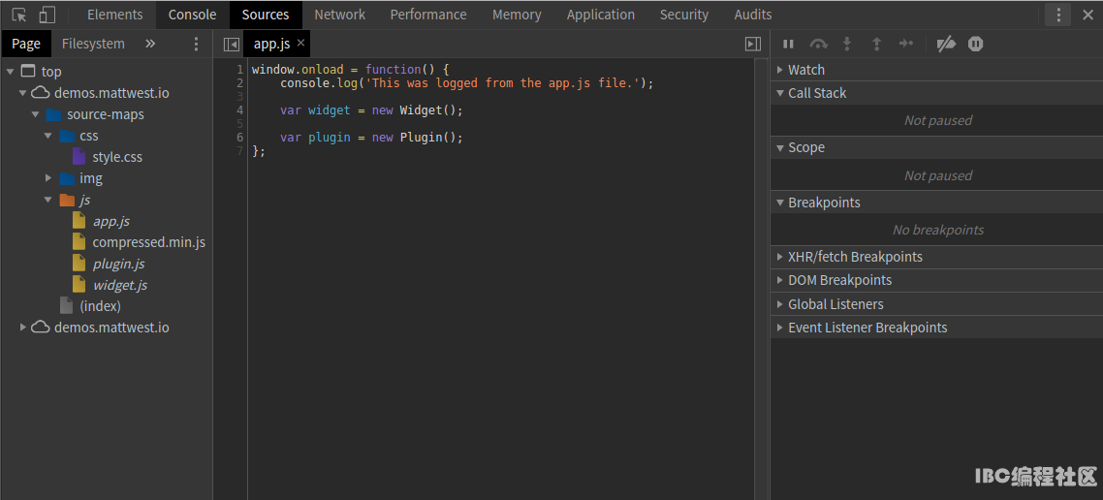Image resolution: width=1103 pixels, height=500 pixels.
Task: Toggle the device toolbar icon
Action: click(47, 15)
